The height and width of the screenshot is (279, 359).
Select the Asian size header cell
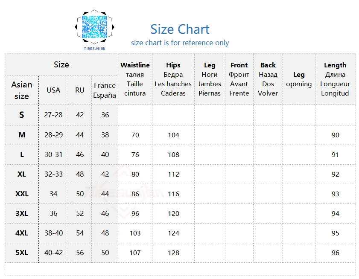[22, 90]
